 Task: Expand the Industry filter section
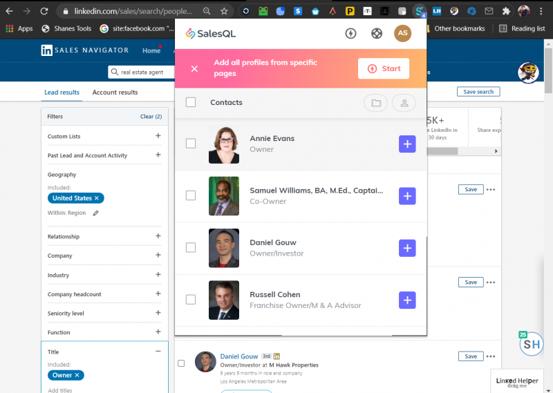158,275
